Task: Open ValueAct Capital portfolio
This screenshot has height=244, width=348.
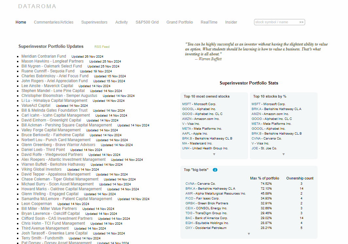Action: click(x=36, y=105)
